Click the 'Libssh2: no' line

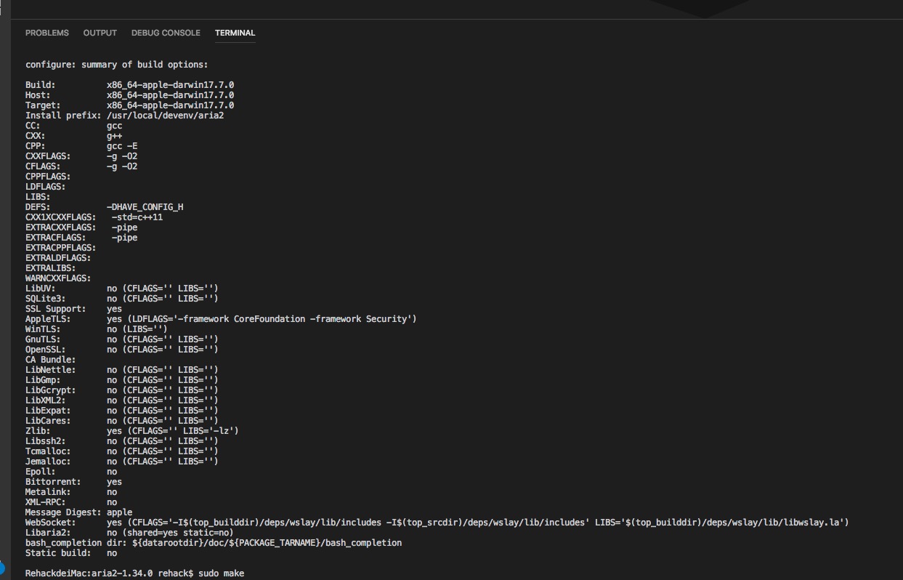coord(122,441)
